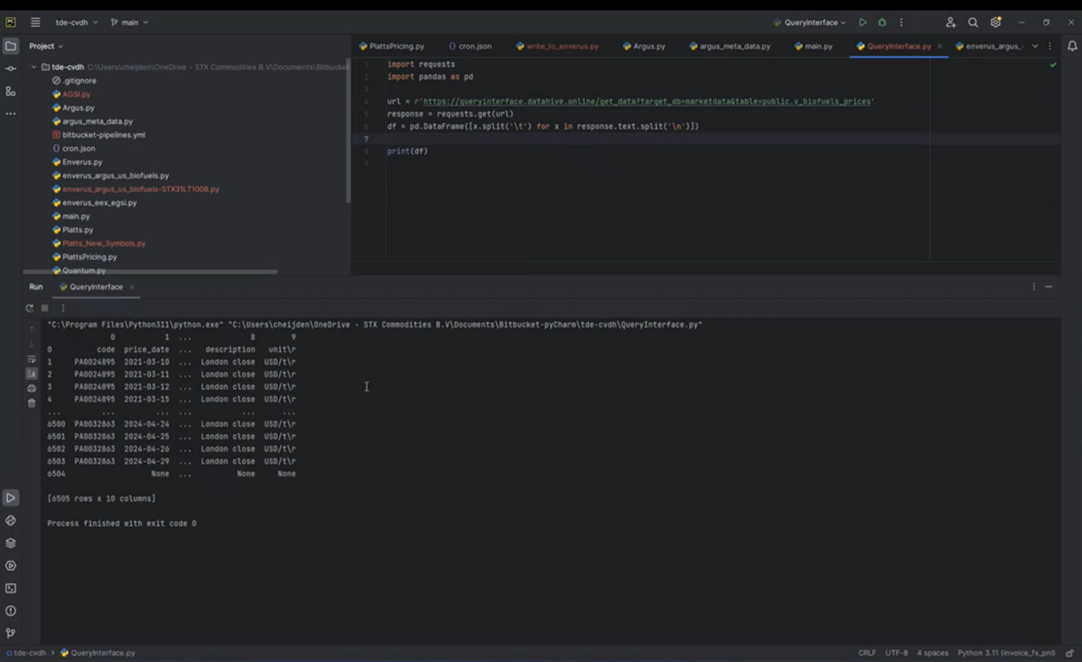Open CRLF line separator setting
This screenshot has height=662, width=1082.
[866, 653]
